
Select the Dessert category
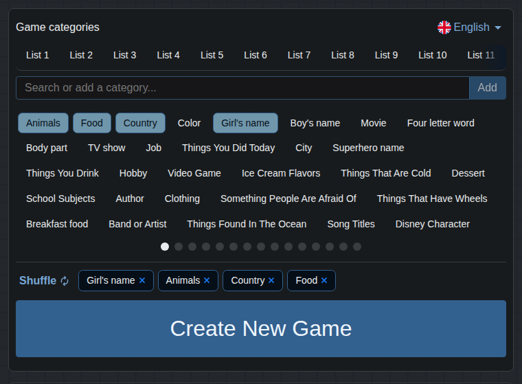[x=468, y=173]
